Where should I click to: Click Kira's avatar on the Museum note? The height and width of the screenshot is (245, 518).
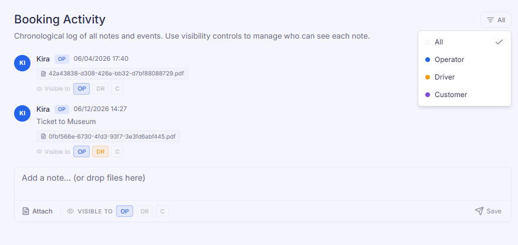click(x=22, y=113)
